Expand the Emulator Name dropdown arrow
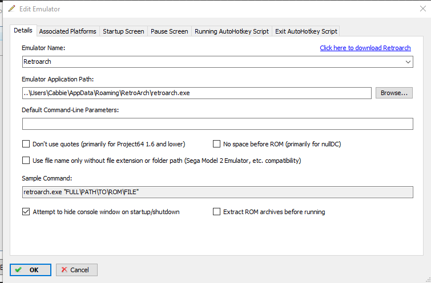Viewport: 431px width, 283px height. [408, 61]
